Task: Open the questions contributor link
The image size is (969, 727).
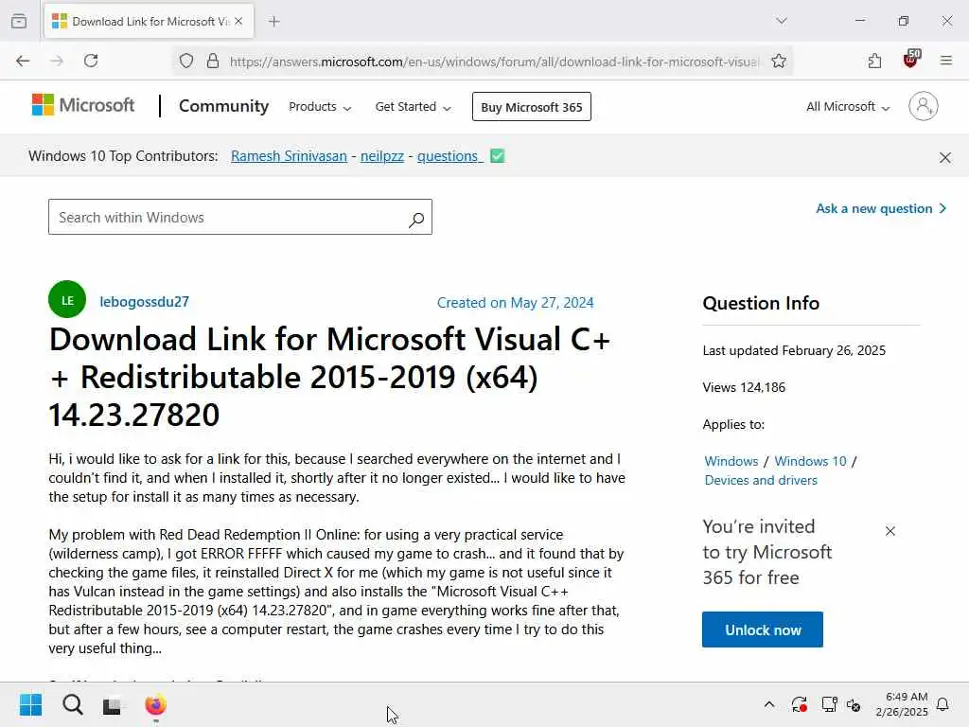Action: click(x=449, y=156)
